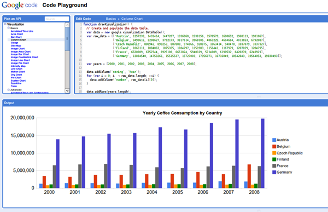Click the API list scrollbar thumb

pos(67,39)
